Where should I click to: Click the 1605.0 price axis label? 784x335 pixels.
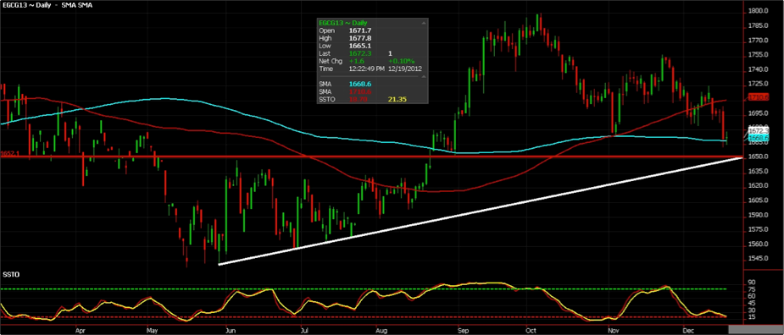coord(759,200)
